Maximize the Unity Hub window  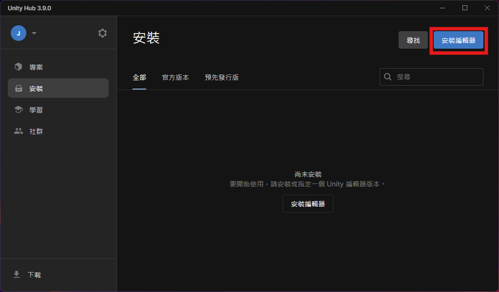pos(465,8)
